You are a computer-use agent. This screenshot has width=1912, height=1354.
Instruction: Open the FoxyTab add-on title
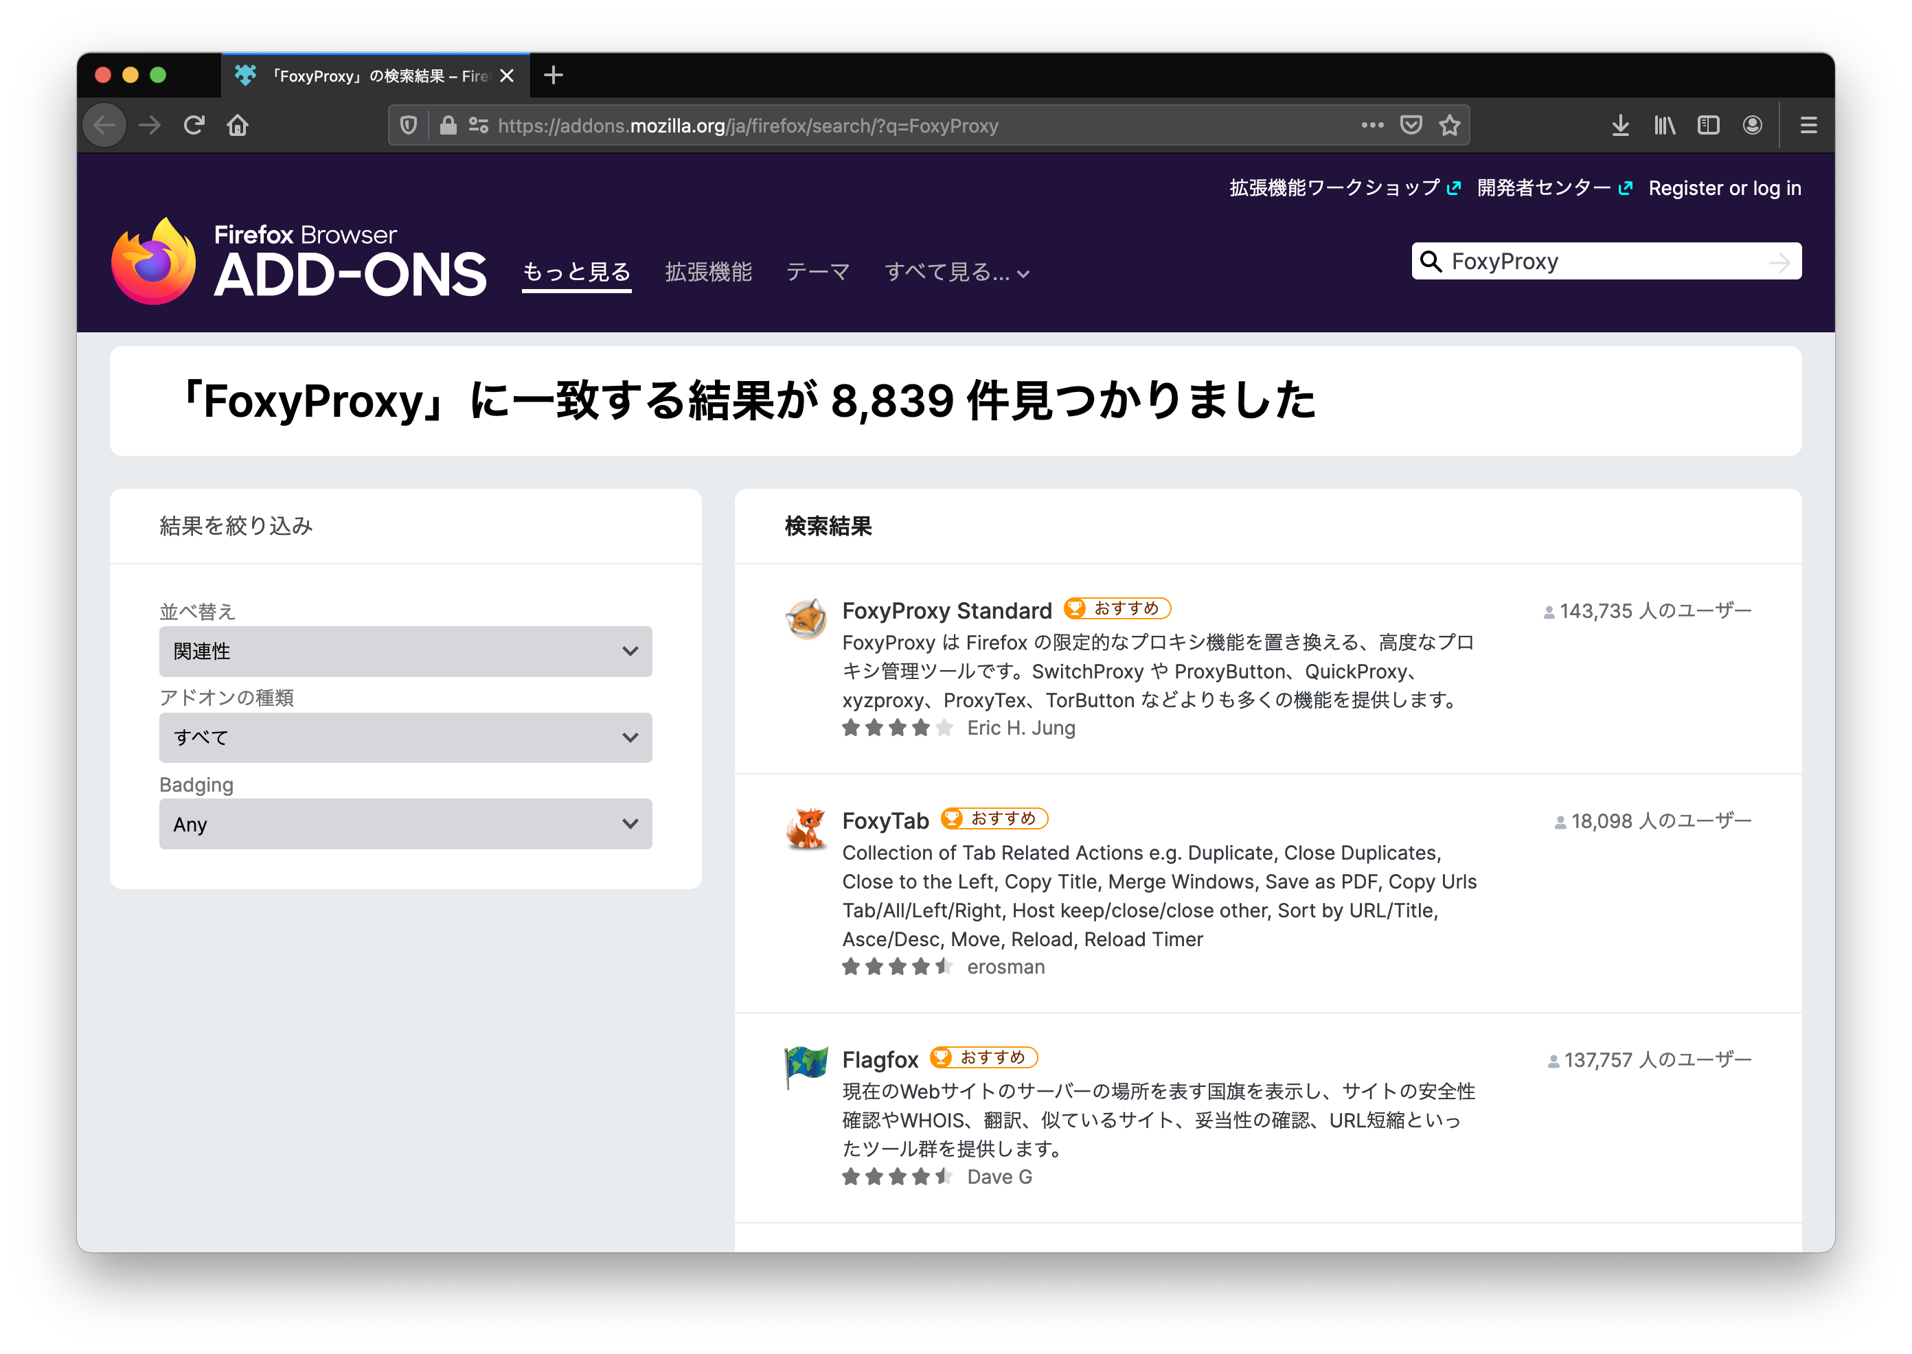885,821
